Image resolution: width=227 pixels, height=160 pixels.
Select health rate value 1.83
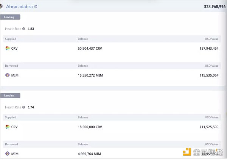[31, 29]
